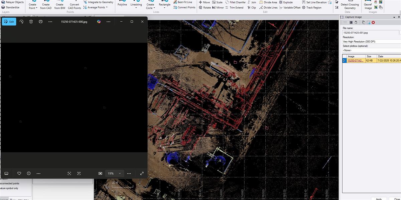Open the Average Points dropdown arrow
Image resolution: width=401 pixels, height=200 pixels.
click(107, 7)
